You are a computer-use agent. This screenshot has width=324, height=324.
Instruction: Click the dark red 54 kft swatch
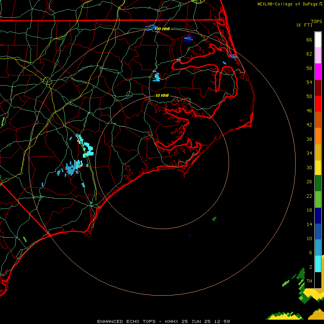(318, 87)
